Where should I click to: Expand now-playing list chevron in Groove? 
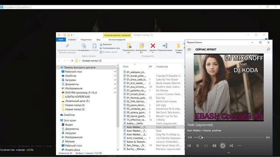[x=228, y=153]
